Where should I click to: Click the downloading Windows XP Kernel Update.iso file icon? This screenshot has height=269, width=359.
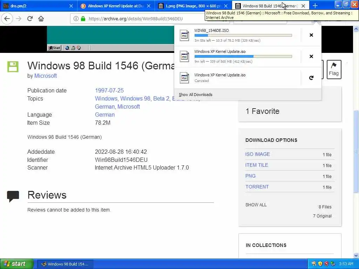pyautogui.click(x=184, y=56)
